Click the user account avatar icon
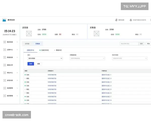151x121 pixels. (x=131, y=20)
